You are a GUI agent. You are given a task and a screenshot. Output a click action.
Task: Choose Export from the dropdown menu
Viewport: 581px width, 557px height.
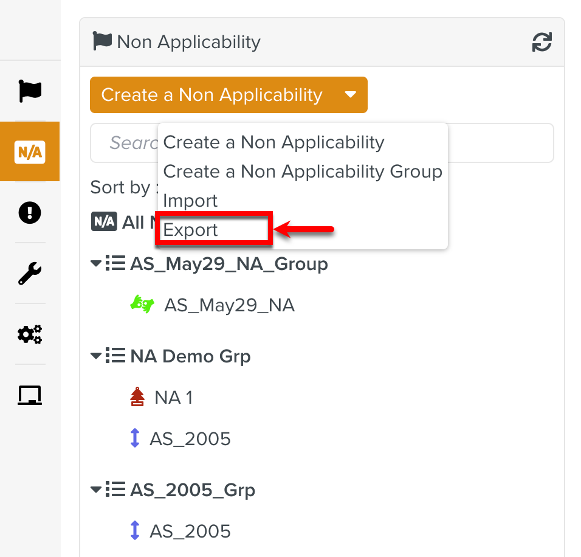[191, 230]
